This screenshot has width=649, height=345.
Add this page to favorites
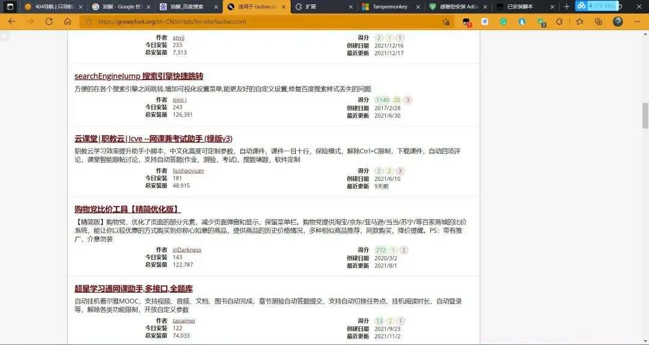point(446,22)
